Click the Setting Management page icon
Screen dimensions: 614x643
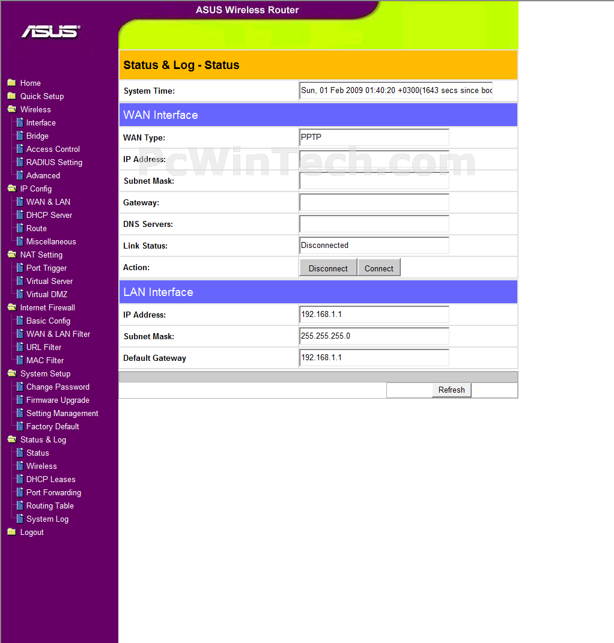click(20, 413)
